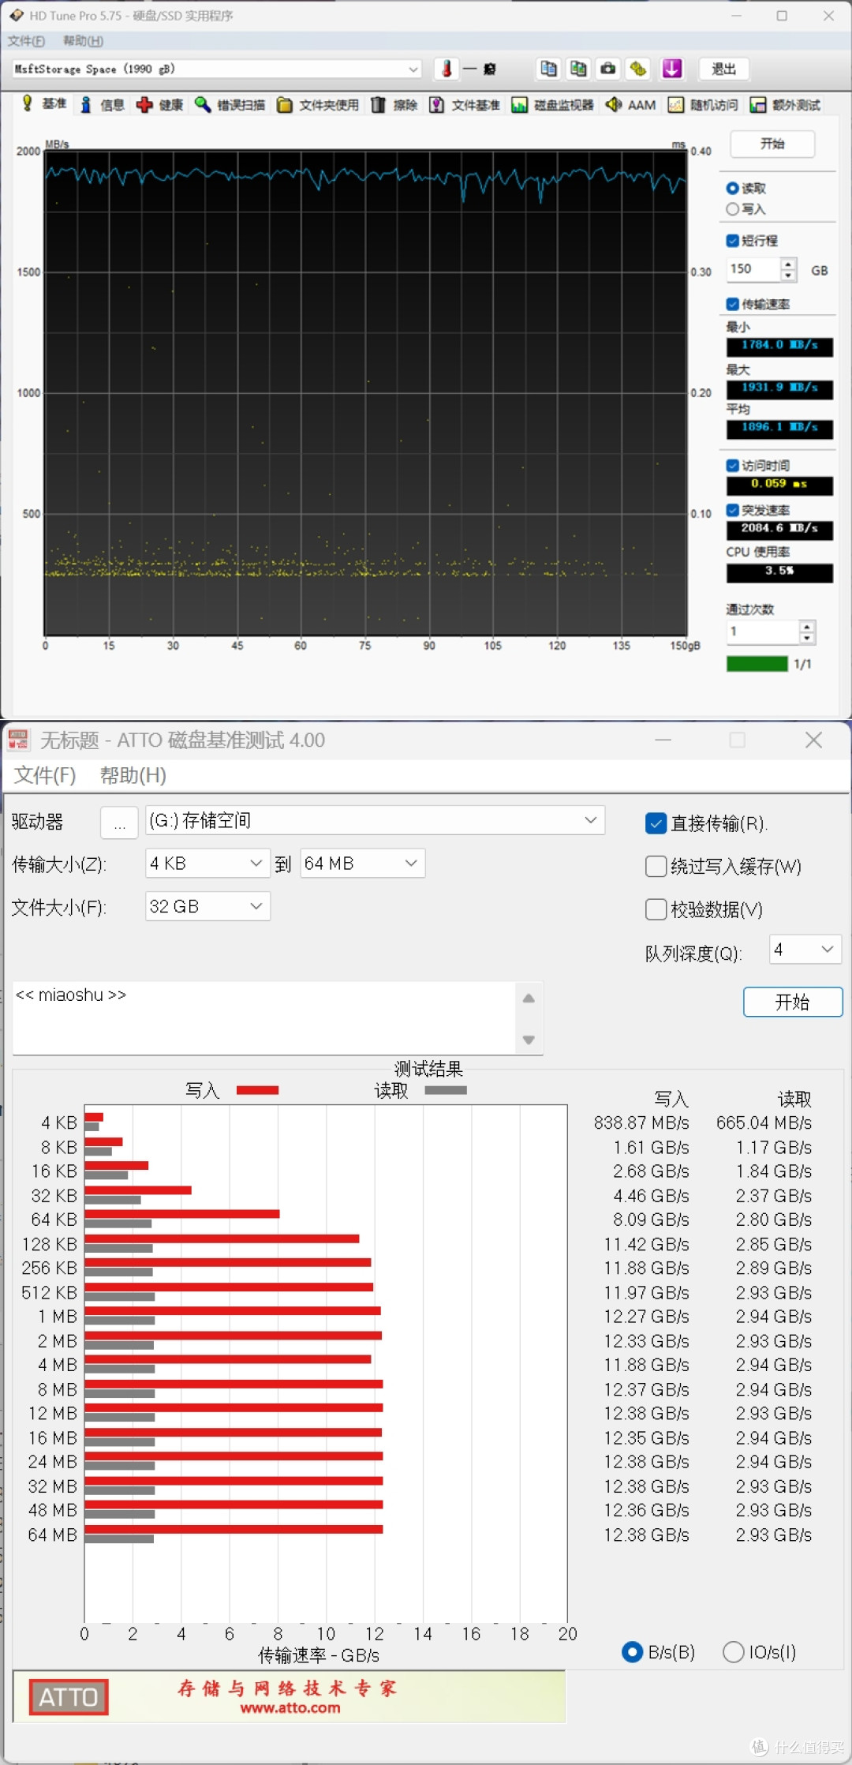Click the gray 读取 legend swatch
Image resolution: width=852 pixels, height=1765 pixels.
(446, 1090)
